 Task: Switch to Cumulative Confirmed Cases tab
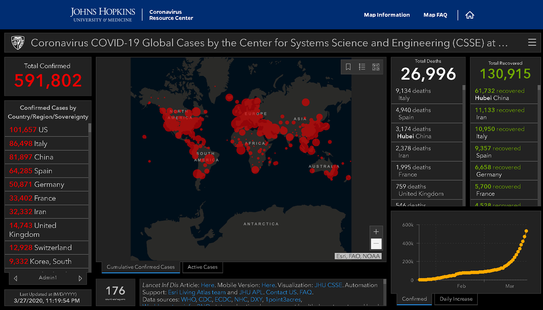click(141, 267)
